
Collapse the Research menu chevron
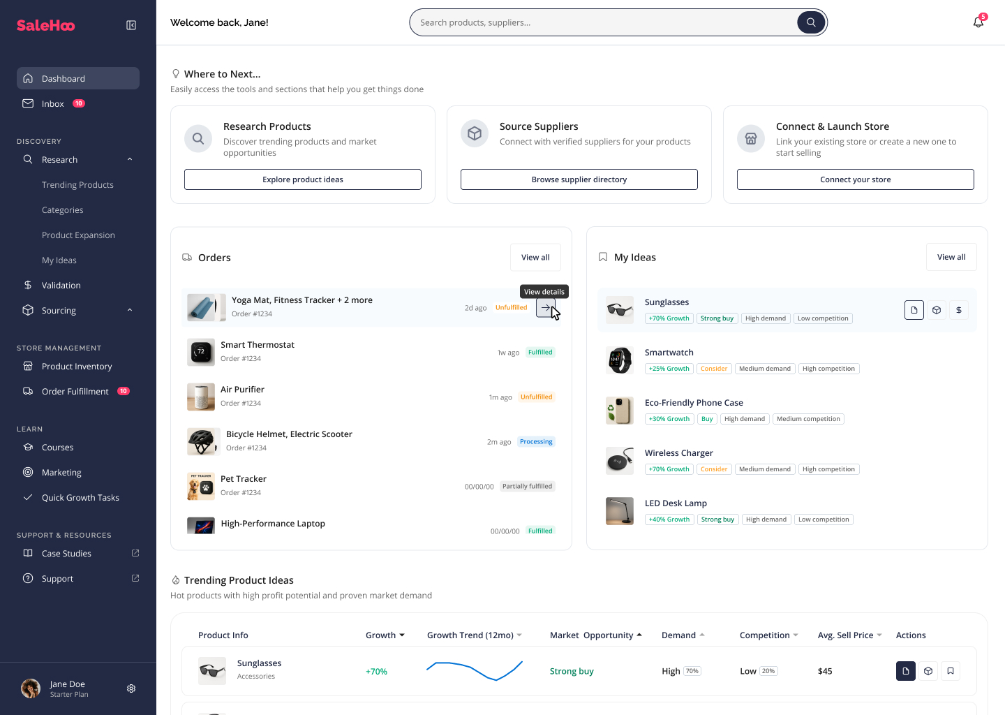tap(130, 159)
